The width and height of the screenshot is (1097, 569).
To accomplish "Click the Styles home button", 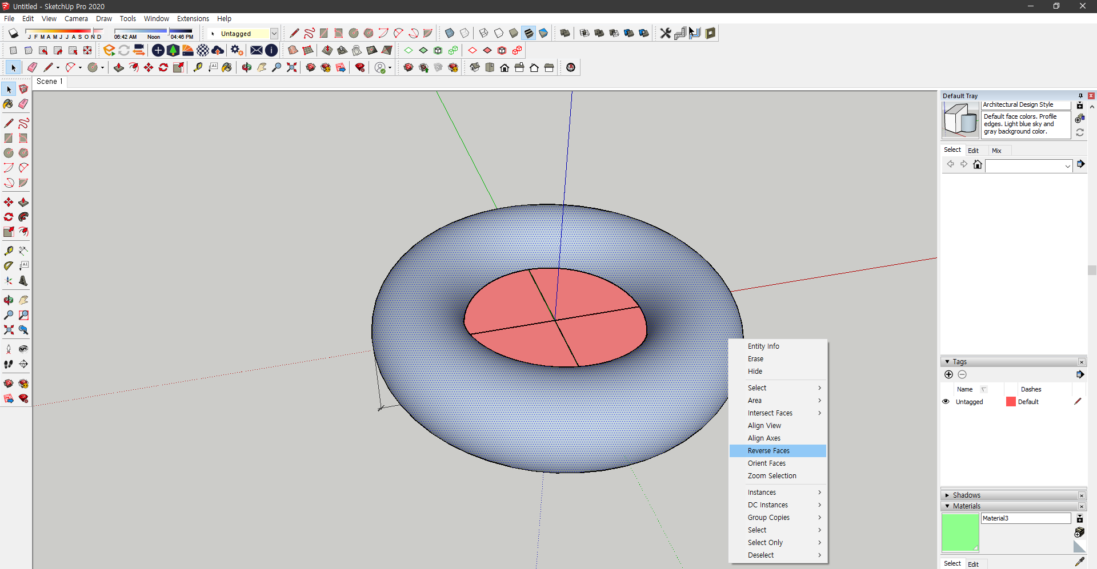I will click(x=978, y=165).
